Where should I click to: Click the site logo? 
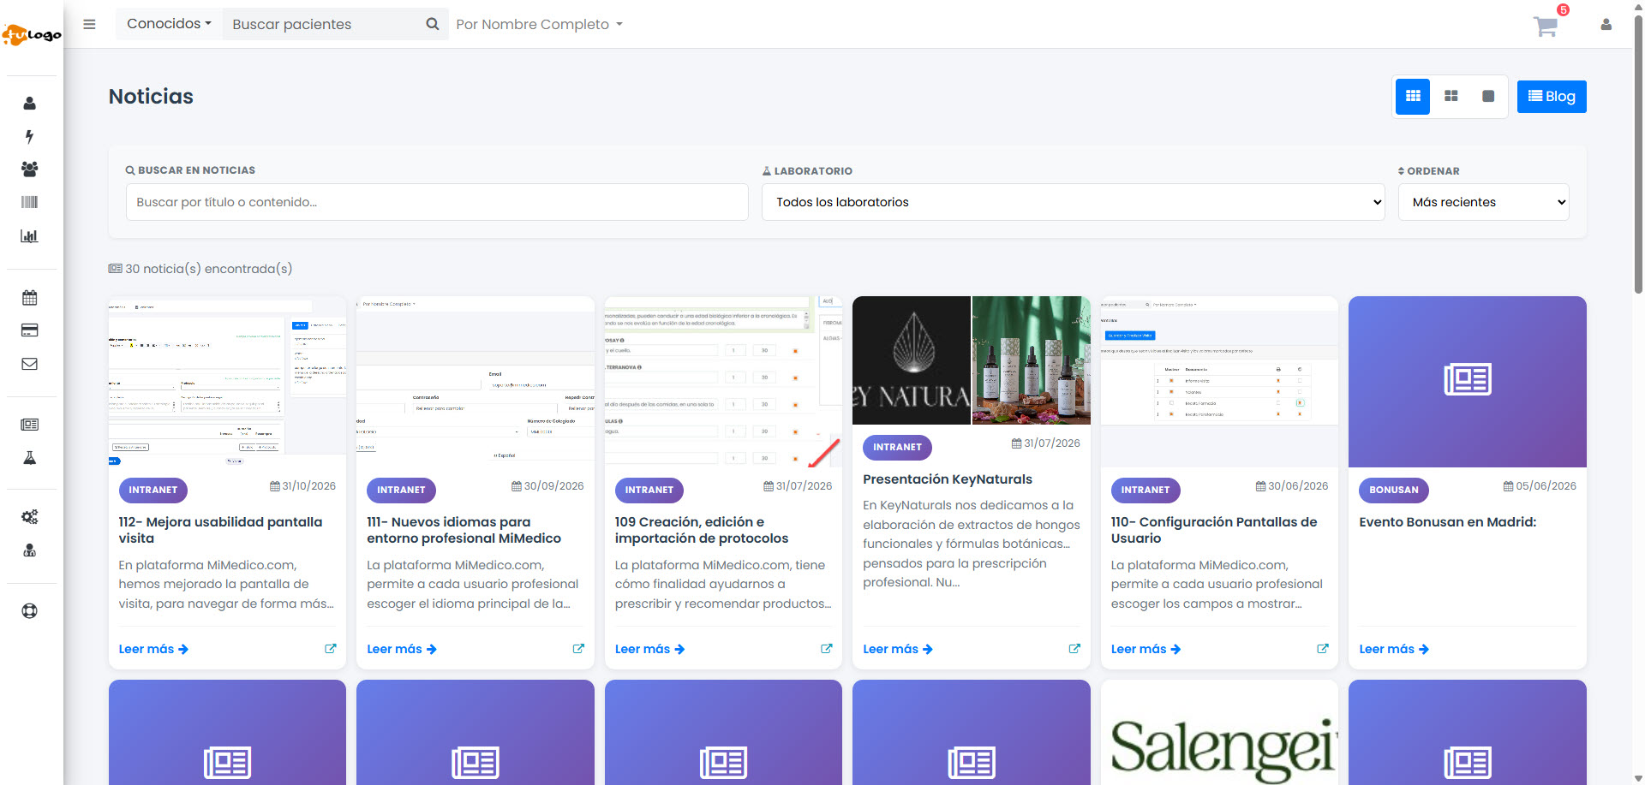tap(32, 34)
